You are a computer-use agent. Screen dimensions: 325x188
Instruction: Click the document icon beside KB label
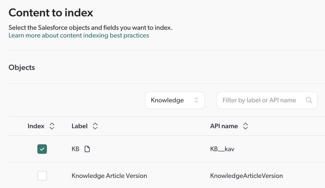87,149
